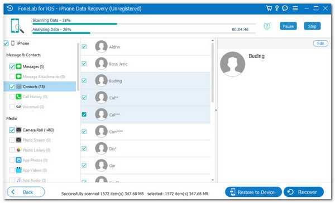Click contact list scroll down arrow
This screenshot has width=335, height=203.
pyautogui.click(x=212, y=180)
